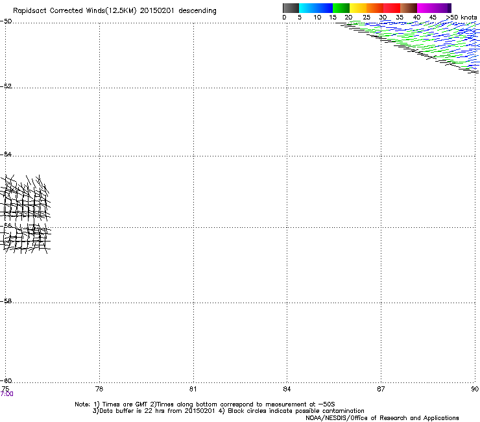Click the magenta 40-45 knots color band
The height and width of the screenshot is (422, 480).
426,8
